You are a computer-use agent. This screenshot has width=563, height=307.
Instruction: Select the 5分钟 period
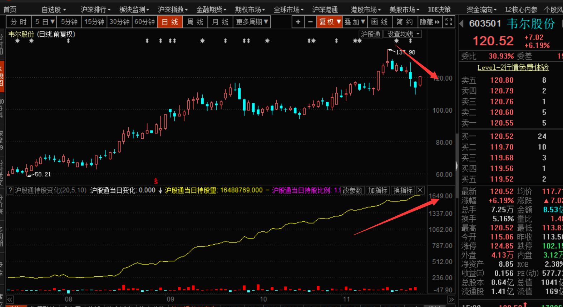(x=69, y=22)
